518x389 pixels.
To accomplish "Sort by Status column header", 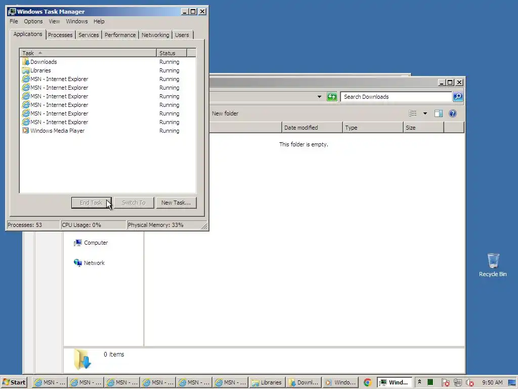I will pyautogui.click(x=172, y=53).
